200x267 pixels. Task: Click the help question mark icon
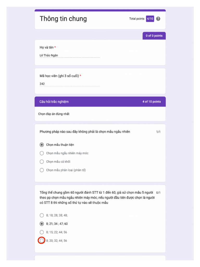click(x=158, y=19)
